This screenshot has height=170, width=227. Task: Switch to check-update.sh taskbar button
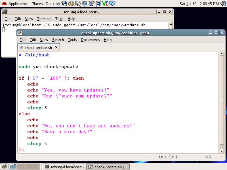pos(108,167)
